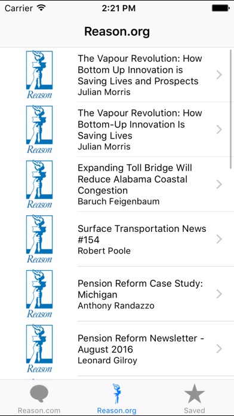Open Robert Poole's Surface Transportation News

pyautogui.click(x=117, y=239)
